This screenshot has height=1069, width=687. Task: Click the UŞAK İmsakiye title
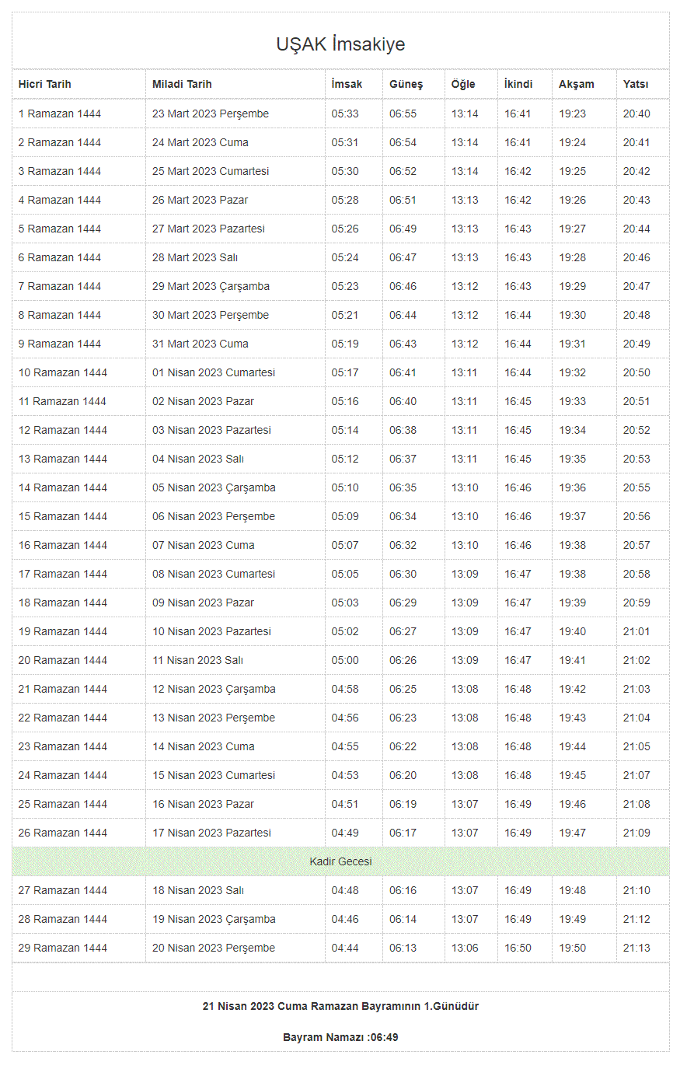[x=340, y=44]
